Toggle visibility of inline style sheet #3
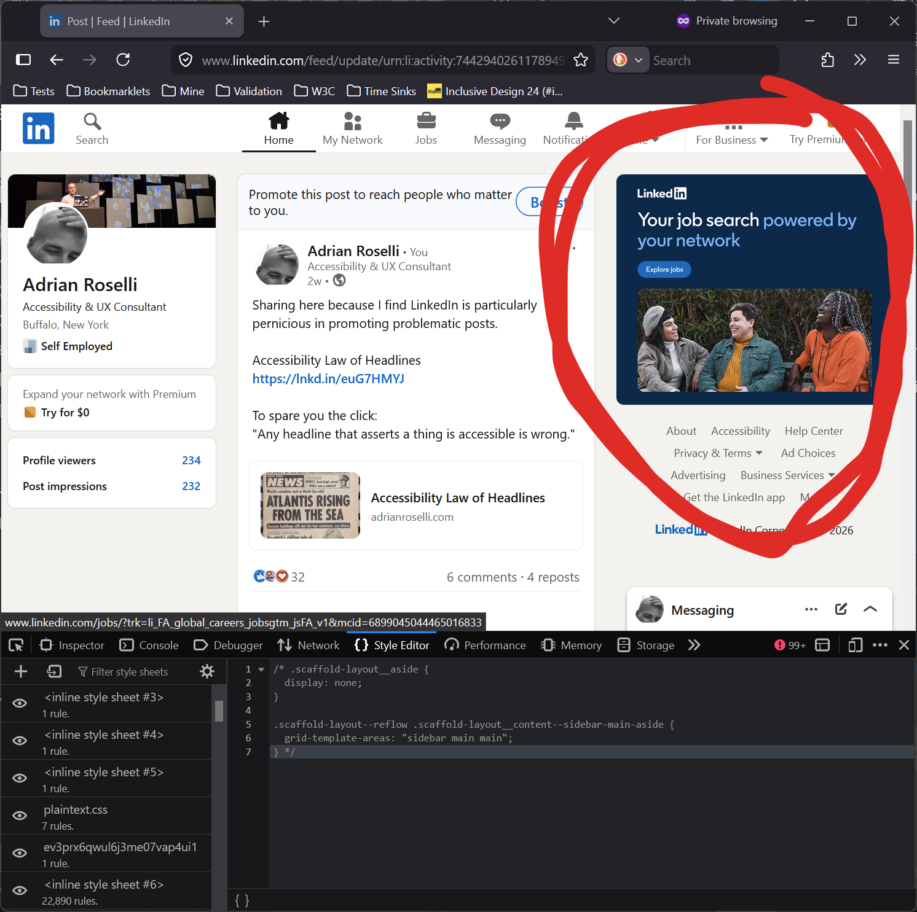Screen dimensions: 917x912 click(x=20, y=703)
